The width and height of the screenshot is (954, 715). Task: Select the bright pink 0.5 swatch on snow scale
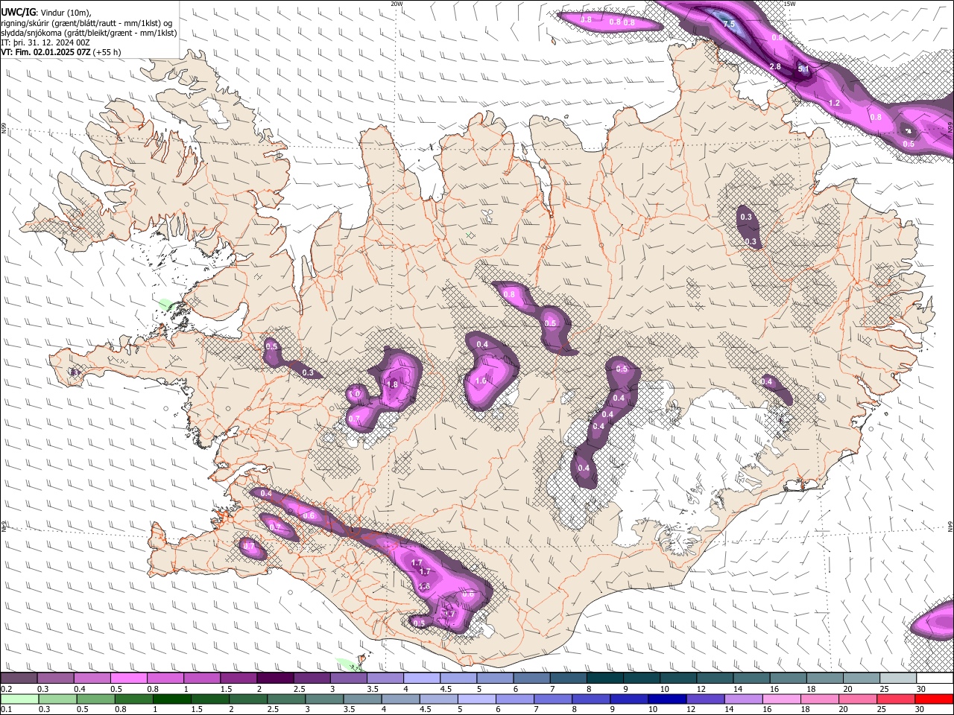(129, 679)
